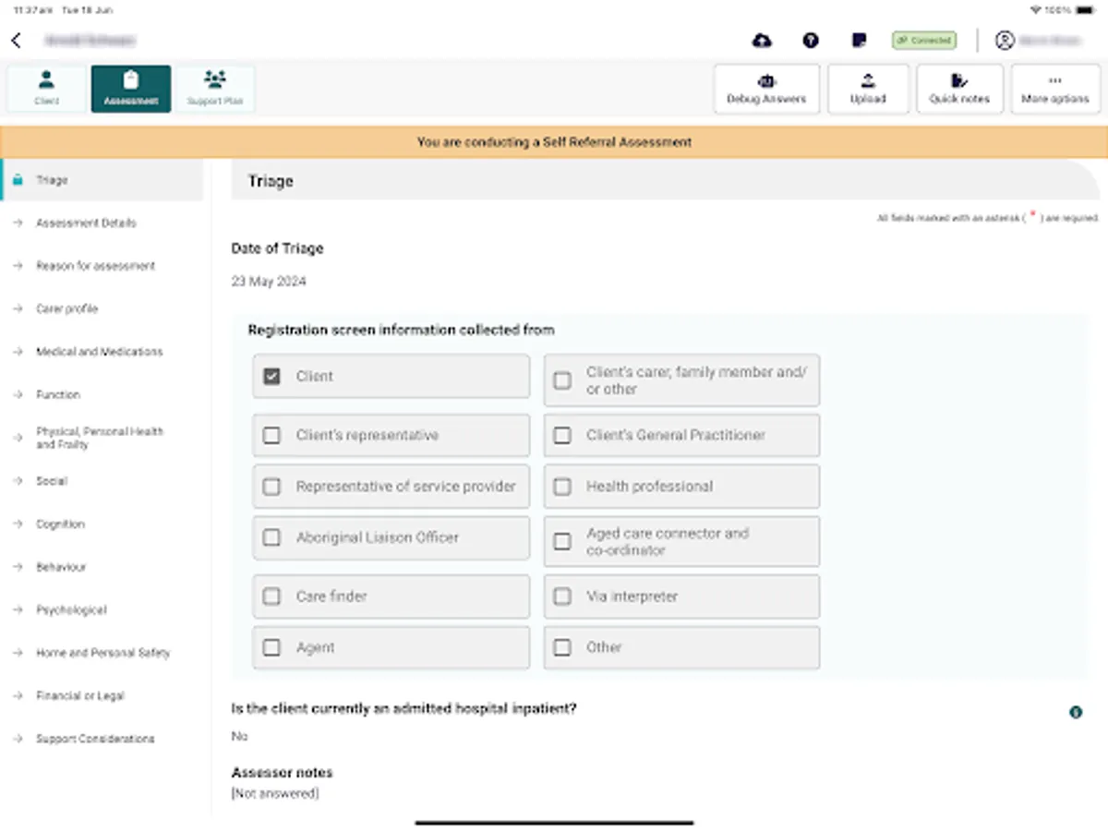Open the More options menu
Screen dimensions: 1108x831
tap(1055, 89)
